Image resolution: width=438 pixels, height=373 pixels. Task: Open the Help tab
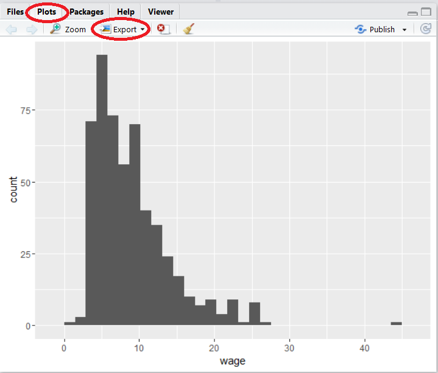click(125, 12)
